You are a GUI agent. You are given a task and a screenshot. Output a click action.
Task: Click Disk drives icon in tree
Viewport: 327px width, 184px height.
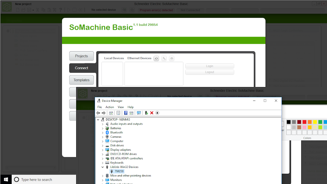pyautogui.click(x=107, y=145)
